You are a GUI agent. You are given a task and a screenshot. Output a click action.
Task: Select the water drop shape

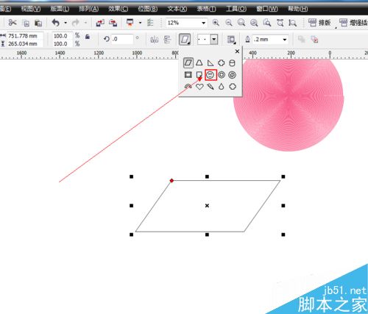(222, 86)
